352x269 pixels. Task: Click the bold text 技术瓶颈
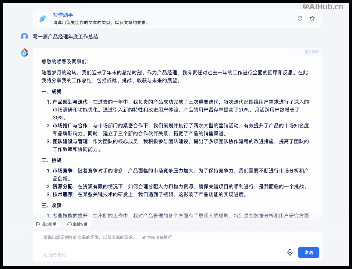pyautogui.click(x=63, y=194)
